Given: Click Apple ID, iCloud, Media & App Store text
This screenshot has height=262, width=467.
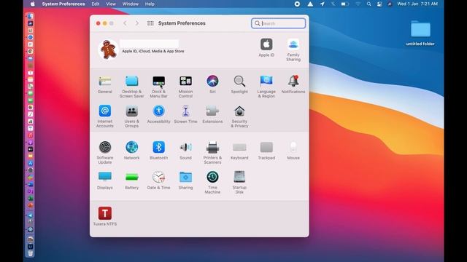Looking at the screenshot, I should 153,51.
